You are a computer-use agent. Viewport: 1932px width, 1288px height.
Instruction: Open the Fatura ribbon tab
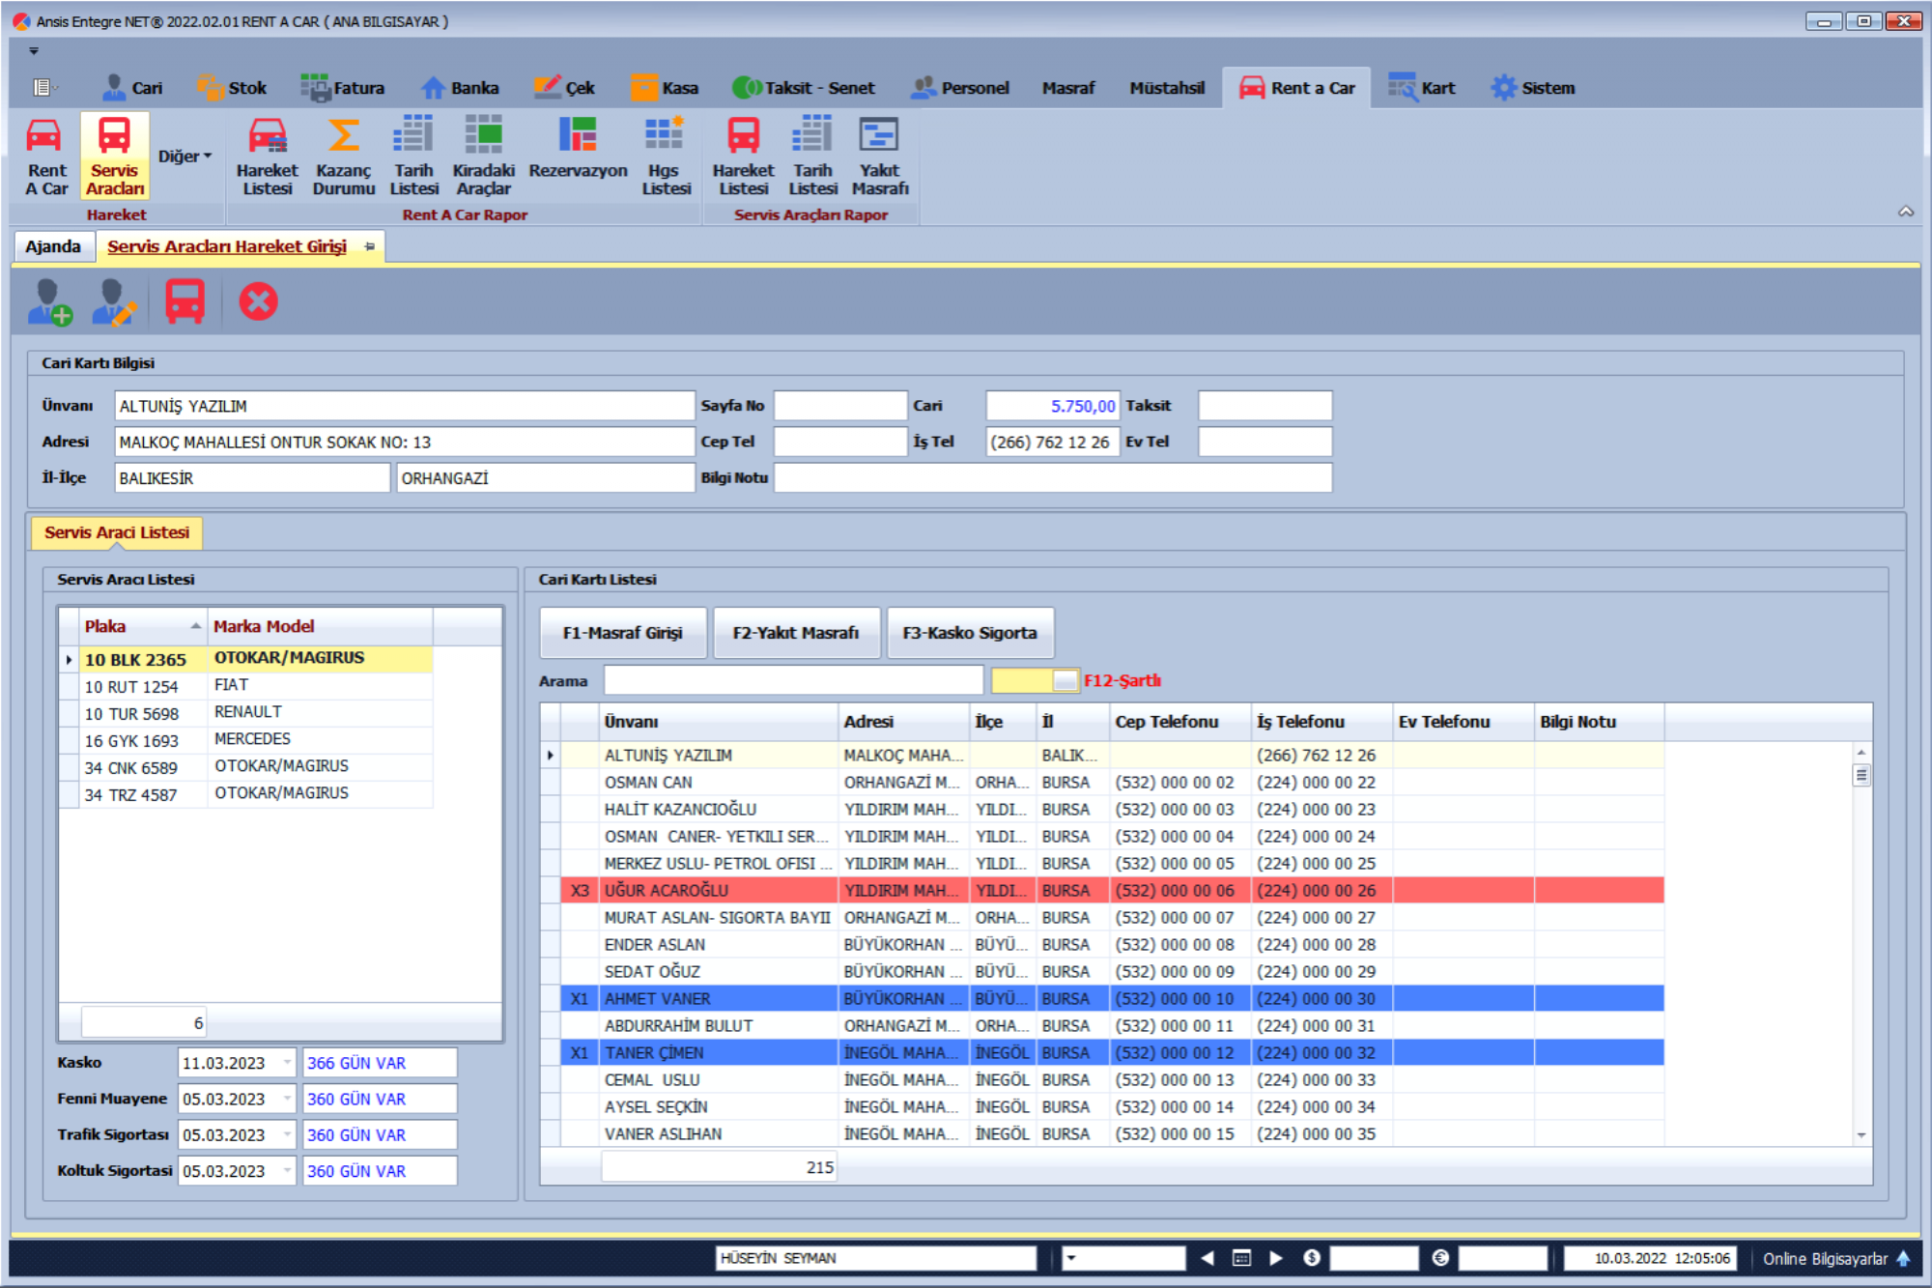(342, 88)
